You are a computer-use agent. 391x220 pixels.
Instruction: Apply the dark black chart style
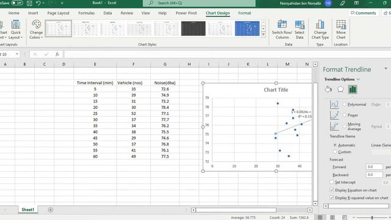click(x=193, y=29)
